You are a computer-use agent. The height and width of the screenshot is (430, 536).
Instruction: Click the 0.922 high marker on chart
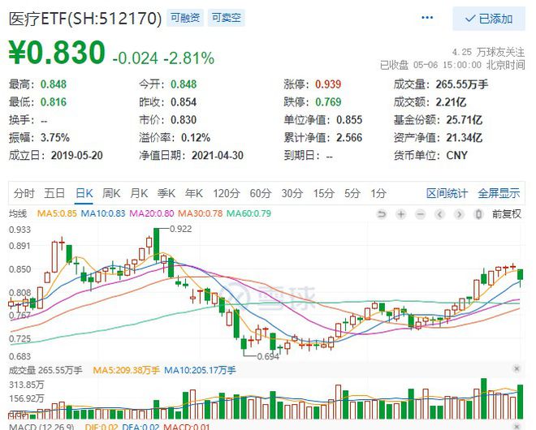click(181, 229)
